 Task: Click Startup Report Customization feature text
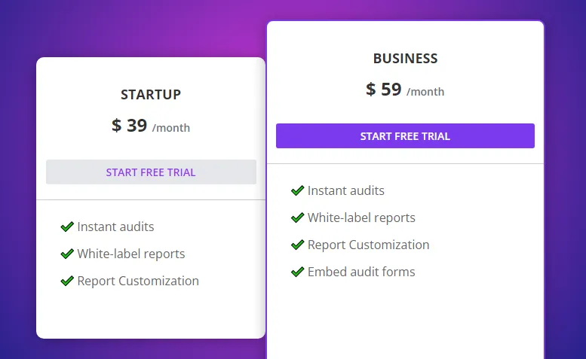pyautogui.click(x=138, y=281)
